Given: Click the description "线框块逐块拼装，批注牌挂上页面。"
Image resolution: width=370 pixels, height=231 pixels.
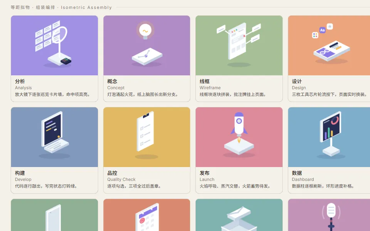Looking at the screenshot, I should 234,94.
